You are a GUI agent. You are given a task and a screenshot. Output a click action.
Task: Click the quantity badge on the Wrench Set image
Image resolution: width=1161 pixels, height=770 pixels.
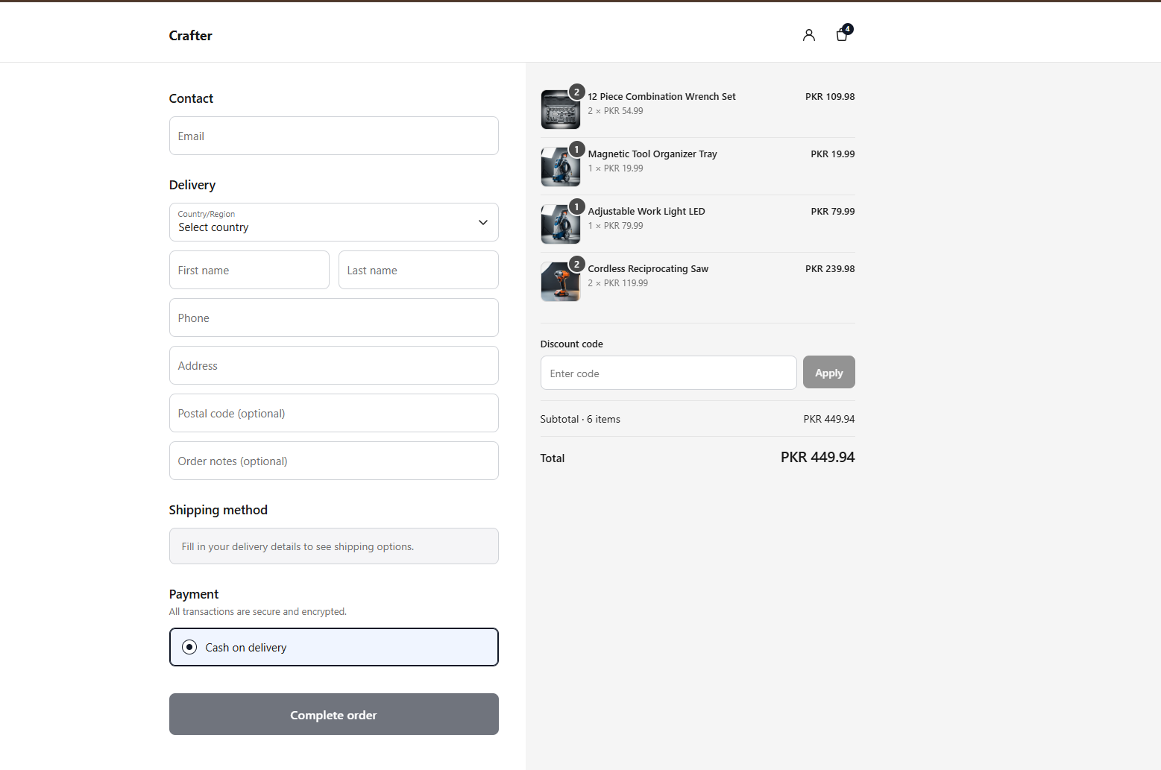tap(576, 92)
